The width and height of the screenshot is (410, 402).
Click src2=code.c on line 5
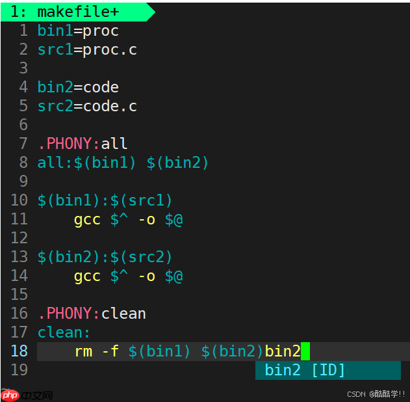(x=87, y=106)
